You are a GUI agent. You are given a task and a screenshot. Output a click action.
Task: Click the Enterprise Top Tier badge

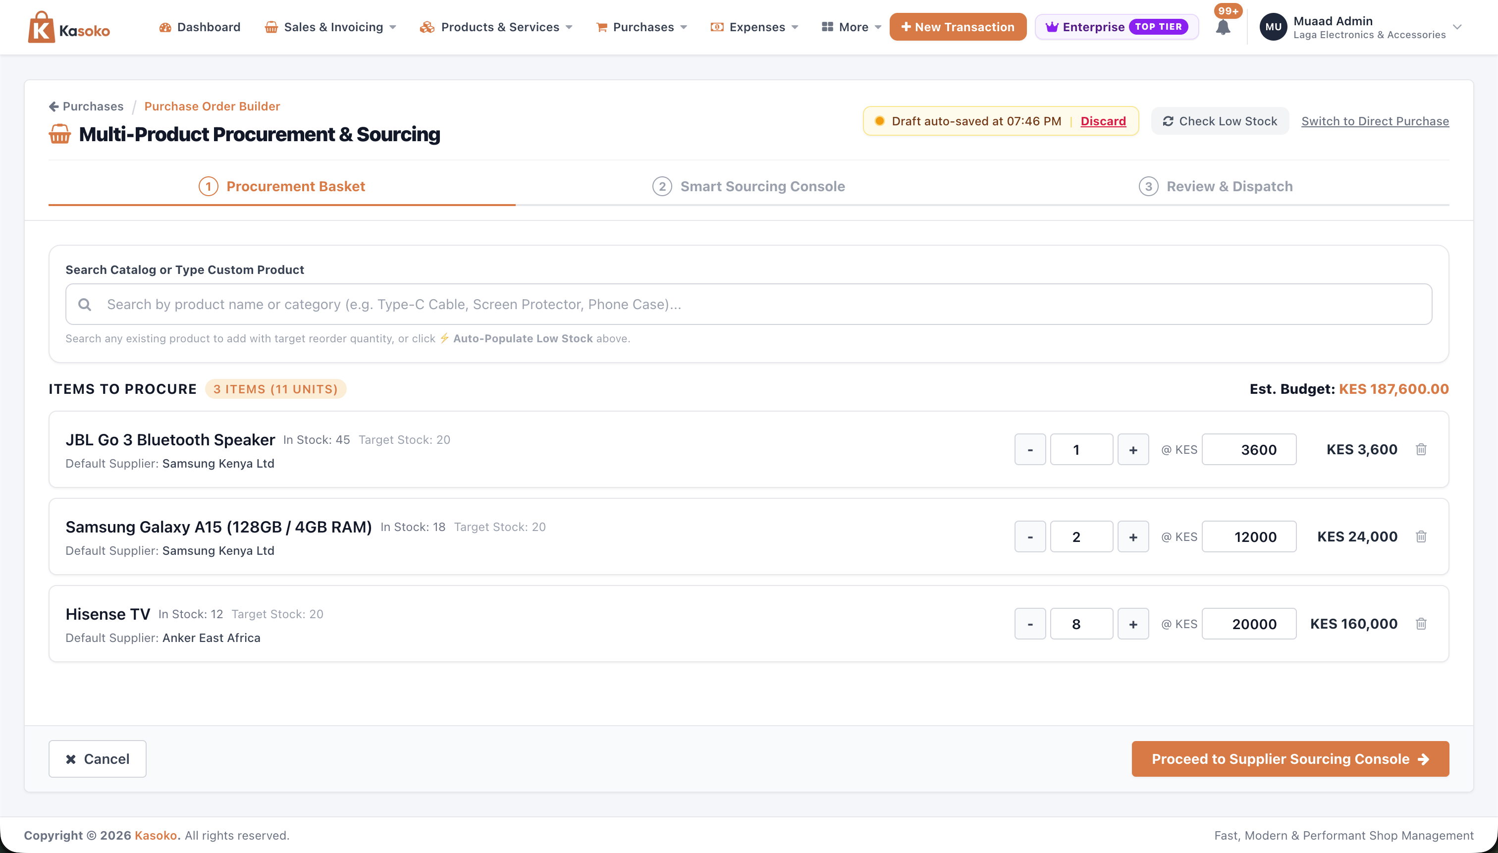click(x=1117, y=27)
